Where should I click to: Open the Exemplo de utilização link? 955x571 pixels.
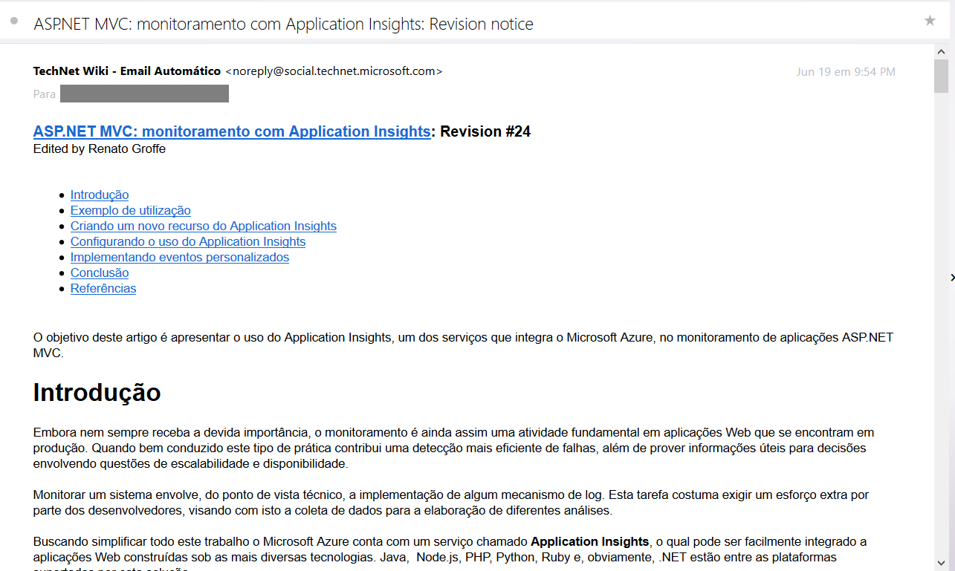[x=131, y=210]
